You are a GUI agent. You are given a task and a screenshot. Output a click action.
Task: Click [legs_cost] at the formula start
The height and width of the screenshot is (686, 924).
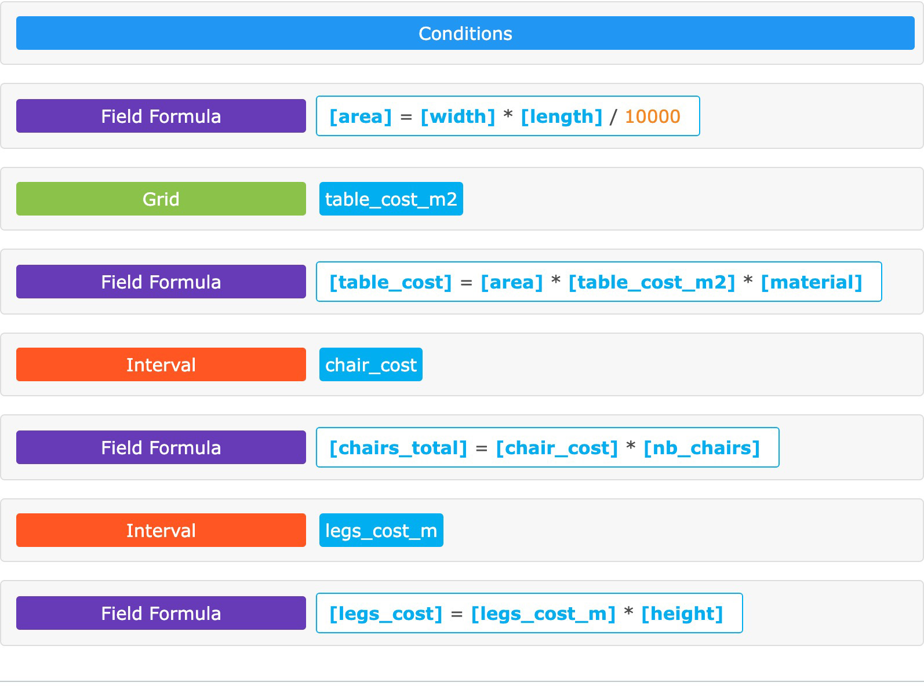[385, 614]
